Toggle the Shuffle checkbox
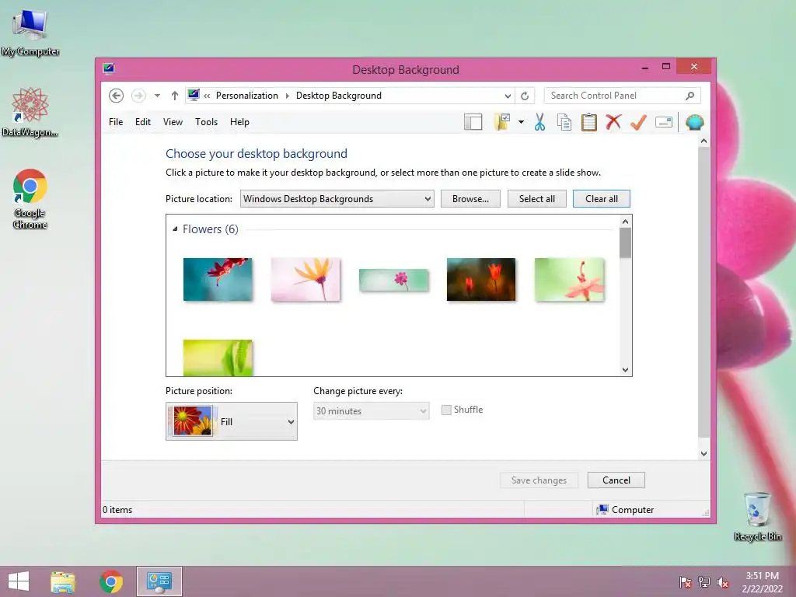Screen dimensions: 796x597 click(x=446, y=410)
